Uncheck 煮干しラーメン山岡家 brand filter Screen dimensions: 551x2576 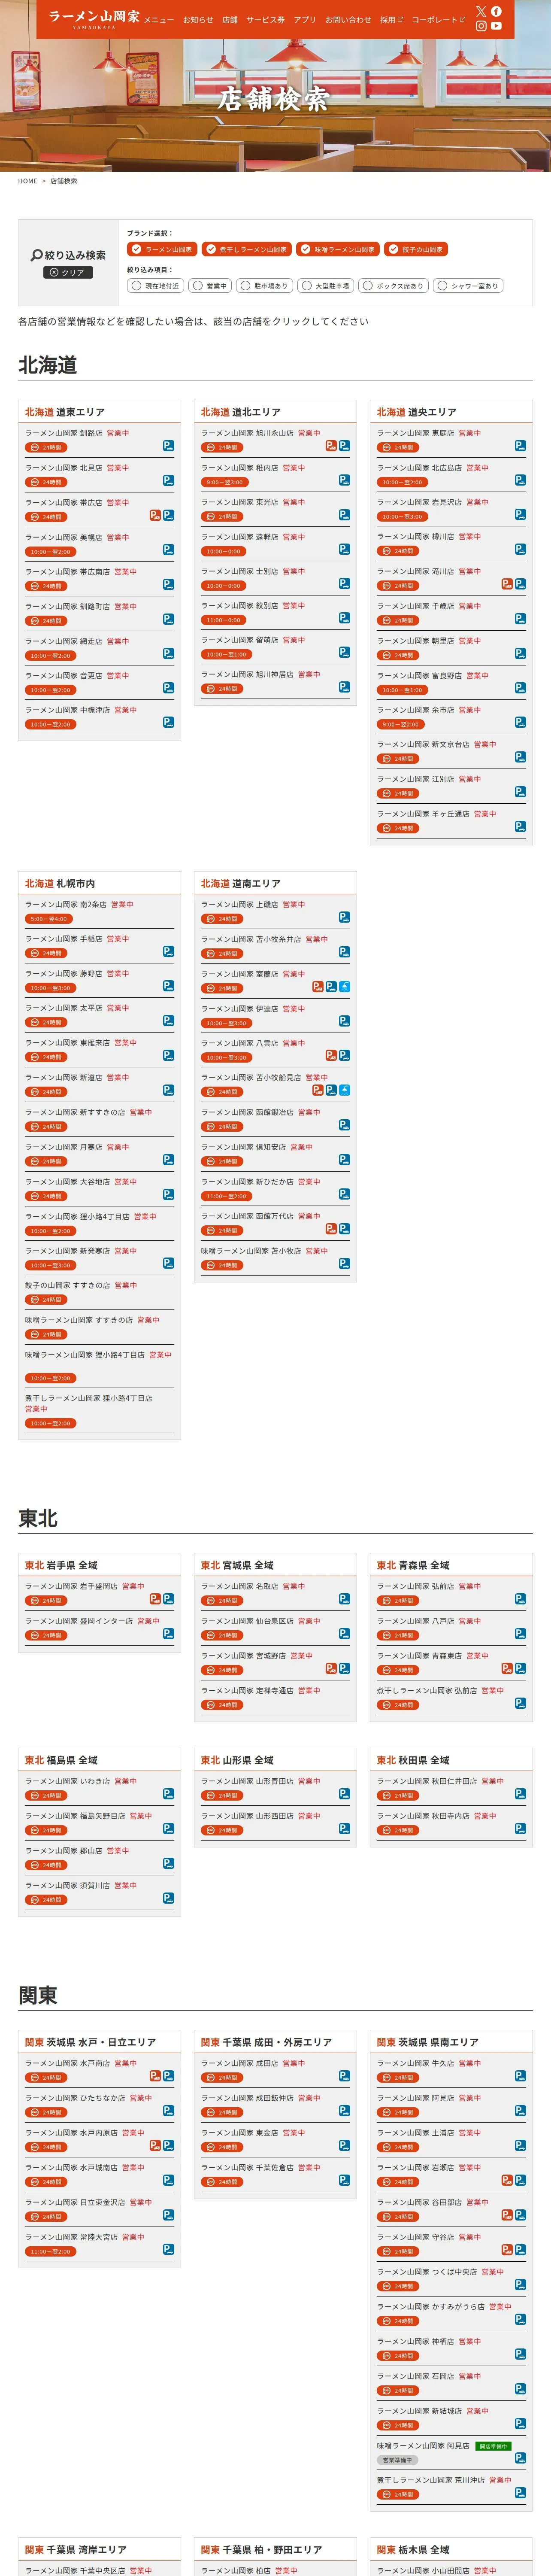tap(247, 249)
